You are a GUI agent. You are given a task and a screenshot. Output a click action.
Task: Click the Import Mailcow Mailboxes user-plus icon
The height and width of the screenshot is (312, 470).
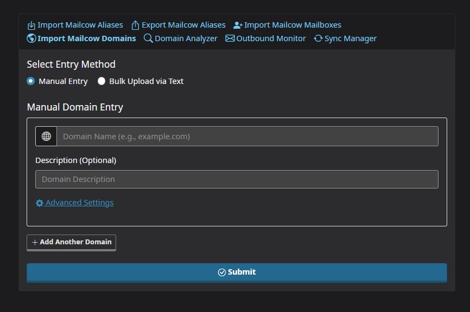238,25
